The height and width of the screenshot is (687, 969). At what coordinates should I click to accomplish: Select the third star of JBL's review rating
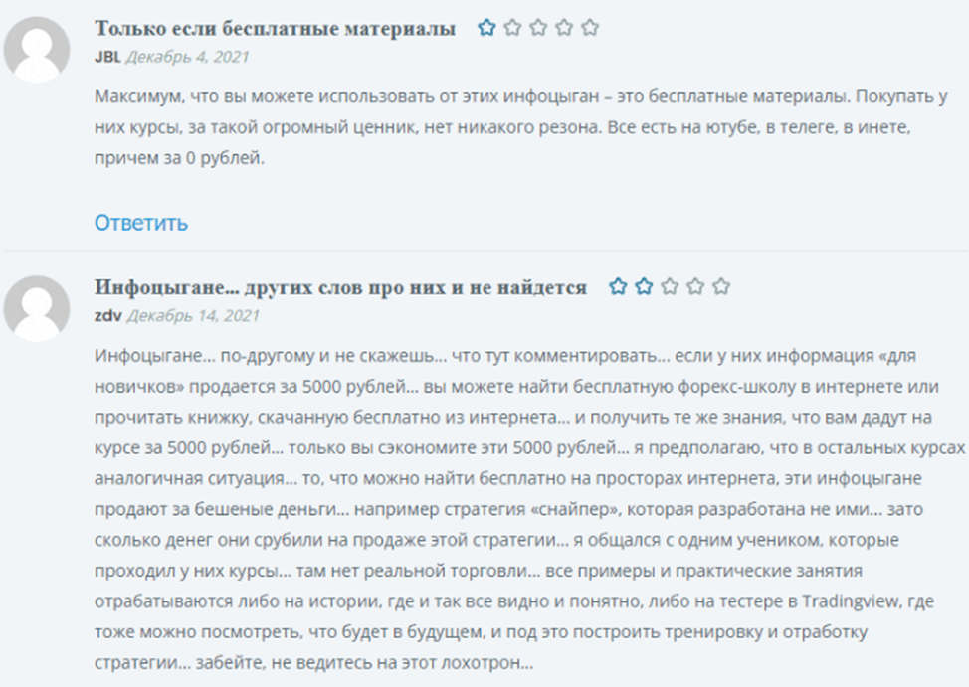(536, 27)
